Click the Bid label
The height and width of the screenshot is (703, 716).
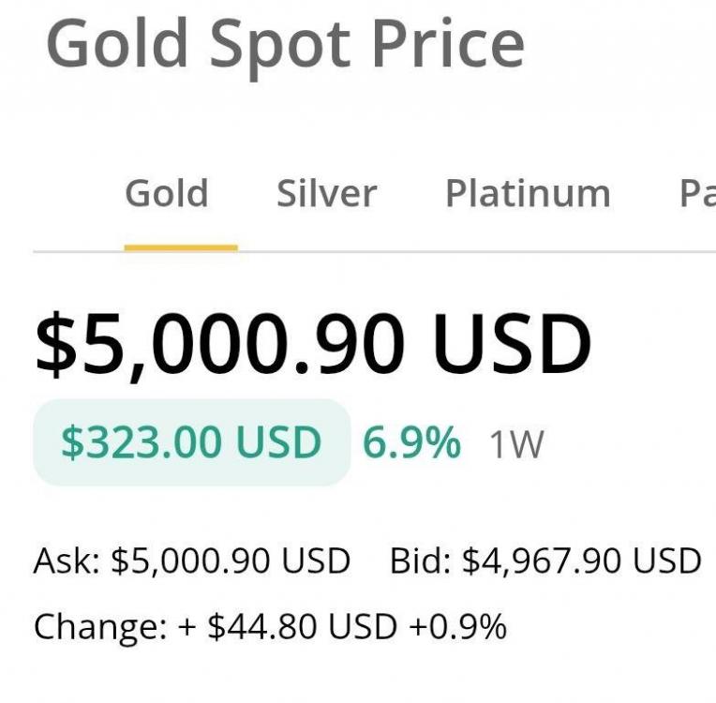(x=420, y=561)
